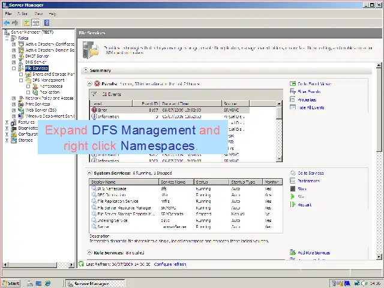The image size is (384, 288).
Task: Expand the DNS Server node
Action: click(14, 62)
